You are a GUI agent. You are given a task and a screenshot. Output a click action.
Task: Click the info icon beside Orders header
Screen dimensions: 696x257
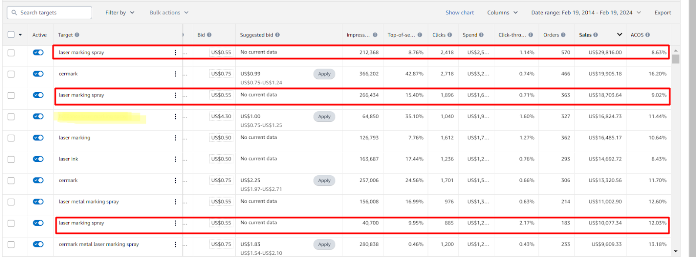click(563, 35)
